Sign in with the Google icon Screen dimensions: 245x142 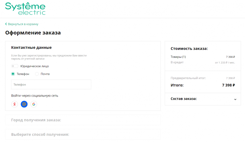(34, 104)
